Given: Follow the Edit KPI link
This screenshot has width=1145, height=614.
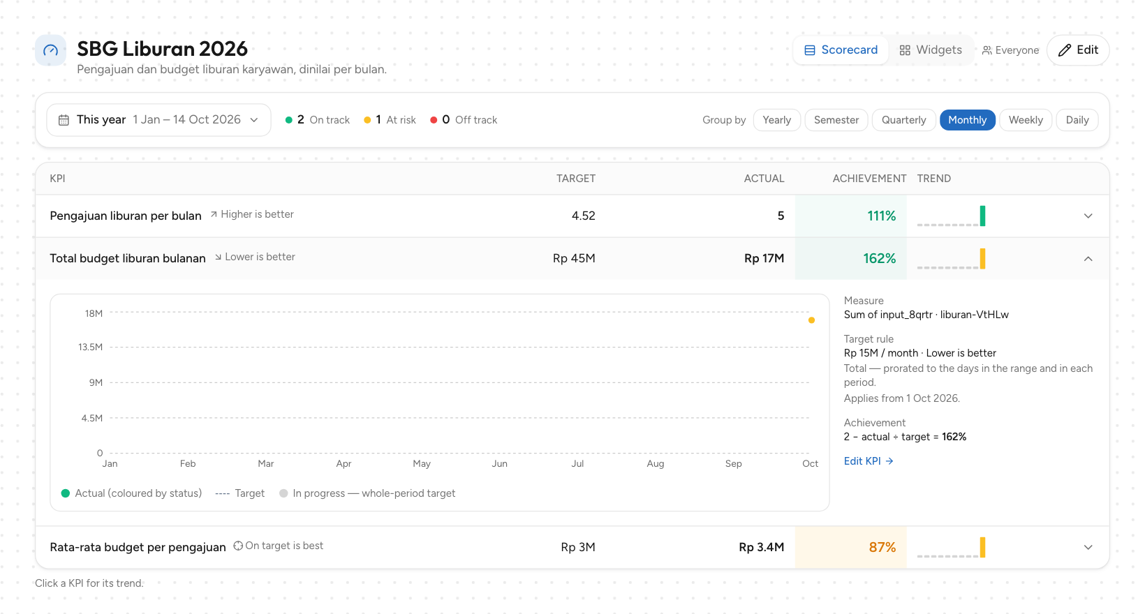Looking at the screenshot, I should [x=869, y=461].
